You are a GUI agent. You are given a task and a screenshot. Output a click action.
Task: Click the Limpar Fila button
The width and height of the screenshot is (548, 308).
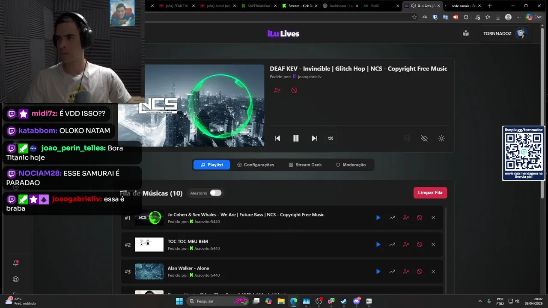pos(430,192)
